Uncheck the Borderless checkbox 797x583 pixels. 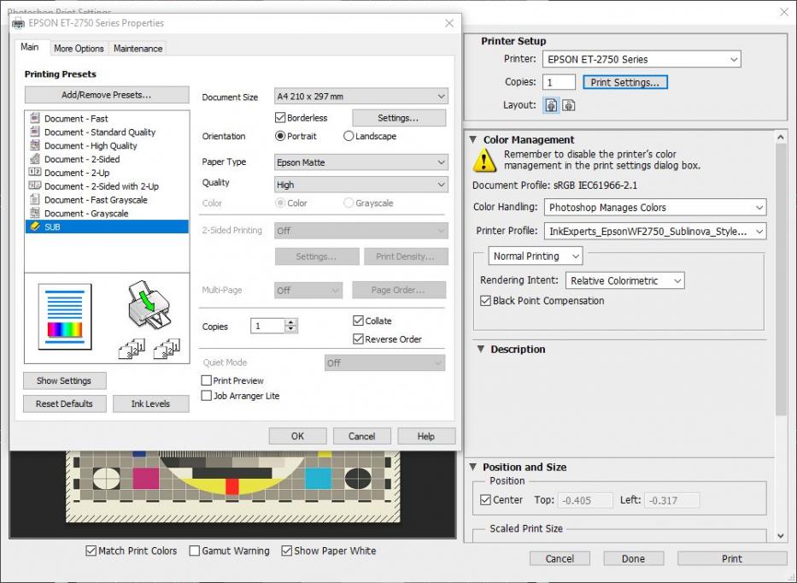(x=280, y=117)
